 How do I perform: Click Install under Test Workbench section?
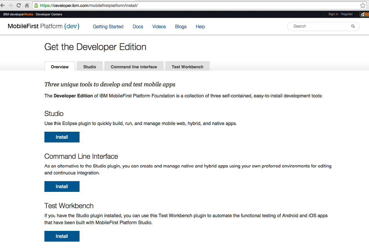pyautogui.click(x=62, y=236)
